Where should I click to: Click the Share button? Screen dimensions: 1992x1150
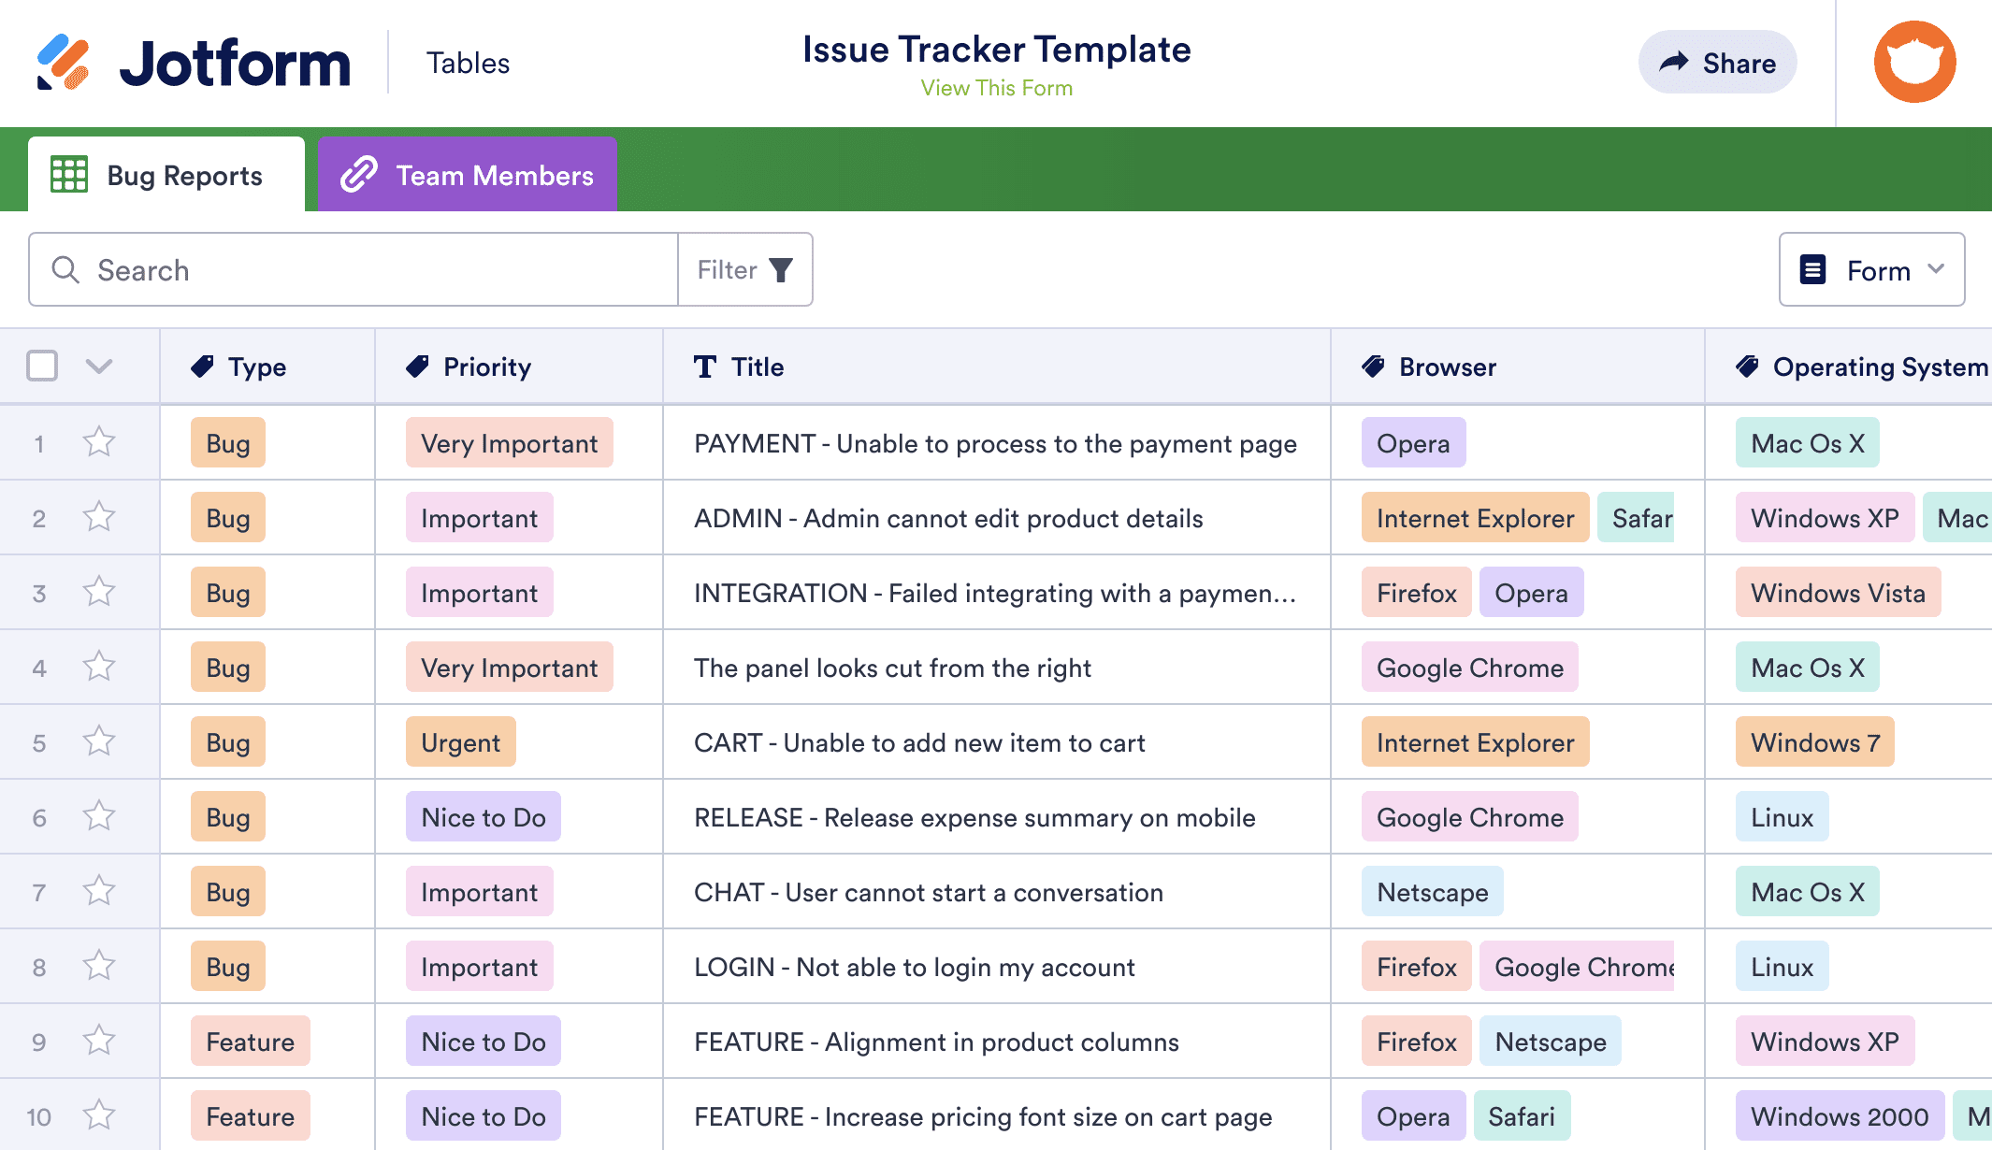pyautogui.click(x=1717, y=63)
